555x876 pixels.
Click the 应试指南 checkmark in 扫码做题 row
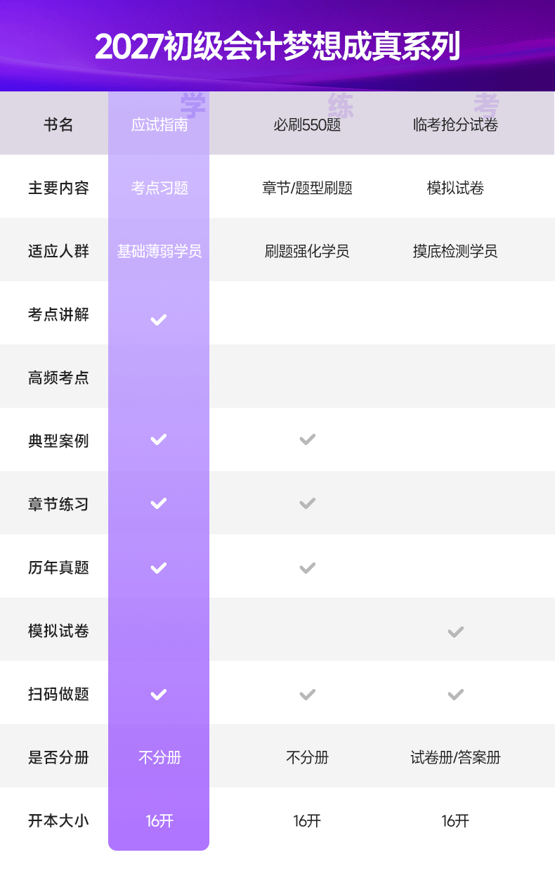coord(159,695)
